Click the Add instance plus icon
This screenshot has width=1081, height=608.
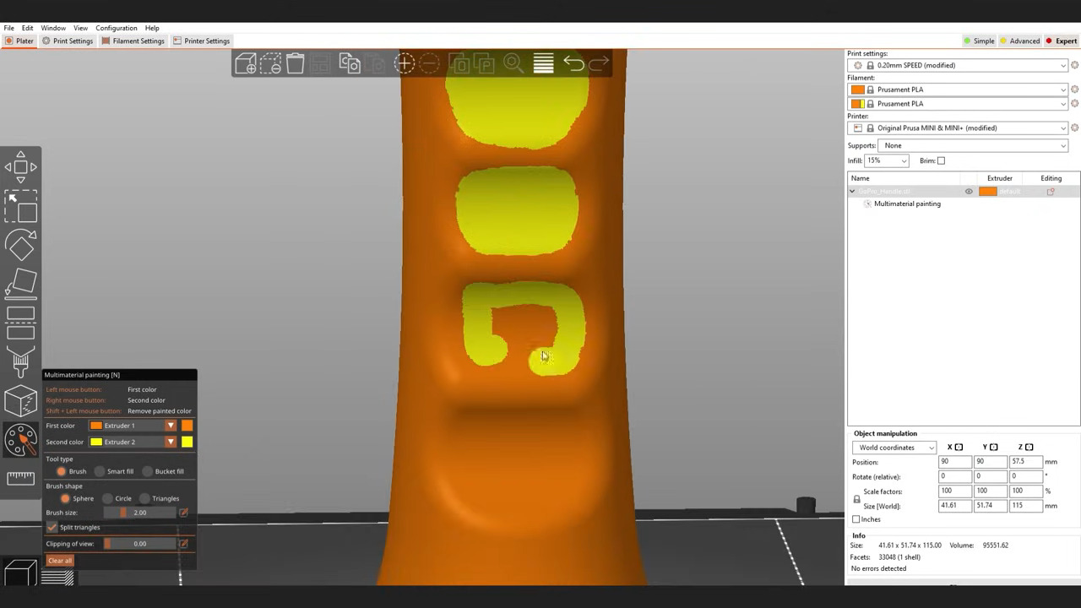[x=404, y=64]
